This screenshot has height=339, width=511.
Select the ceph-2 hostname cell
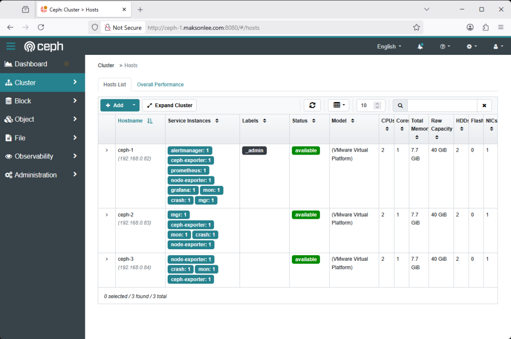[x=140, y=230]
